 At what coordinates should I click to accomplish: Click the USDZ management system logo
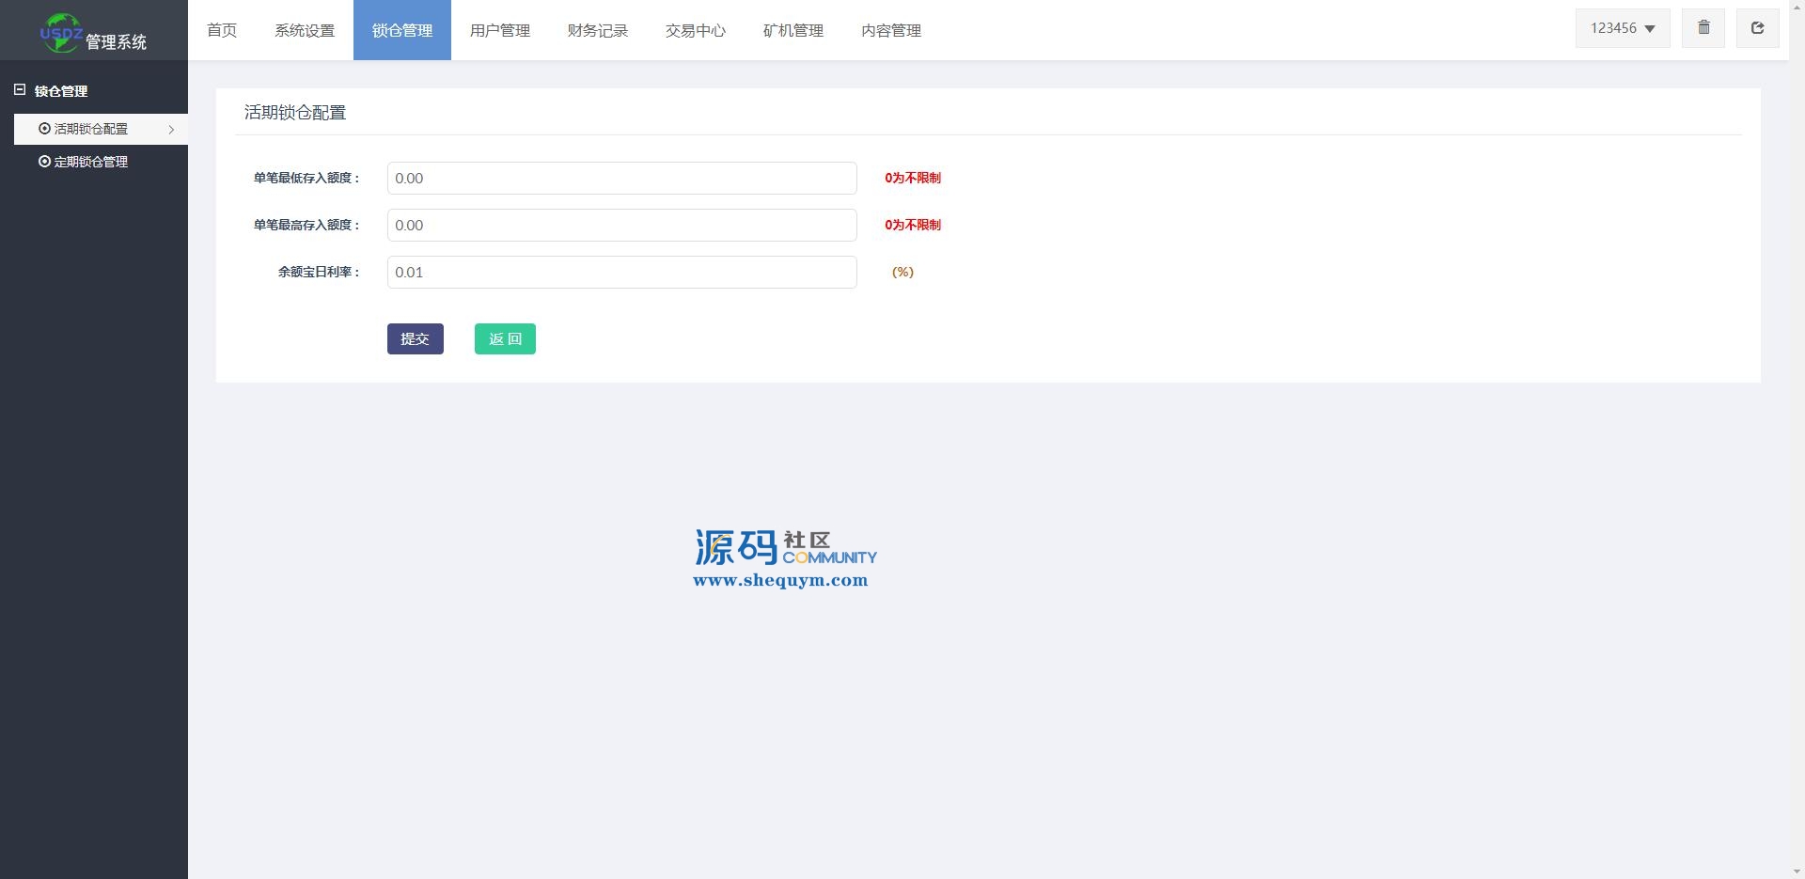pos(93,34)
